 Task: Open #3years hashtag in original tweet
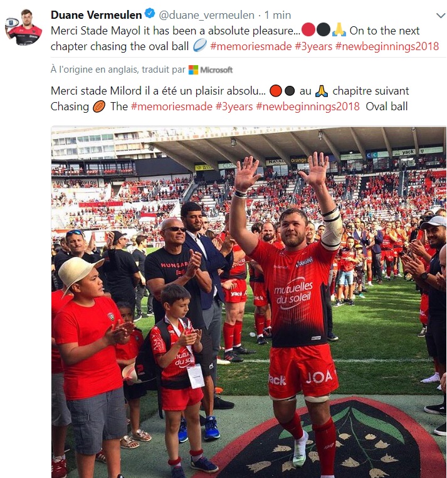click(313, 46)
